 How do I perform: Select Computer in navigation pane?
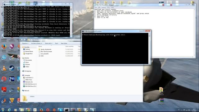(x=27, y=75)
